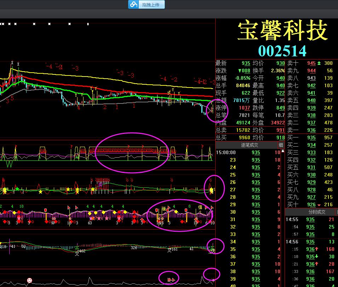Screen dimensions: 338x287
Task: Click the 买一 volume 957
Action: pyautogui.click(x=328, y=137)
